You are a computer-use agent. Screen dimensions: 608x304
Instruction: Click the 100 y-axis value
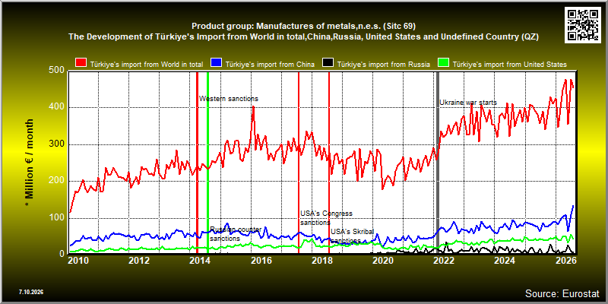point(58,218)
